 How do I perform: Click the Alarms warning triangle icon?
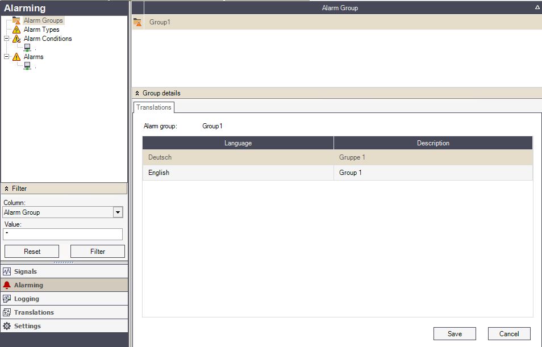(16, 57)
